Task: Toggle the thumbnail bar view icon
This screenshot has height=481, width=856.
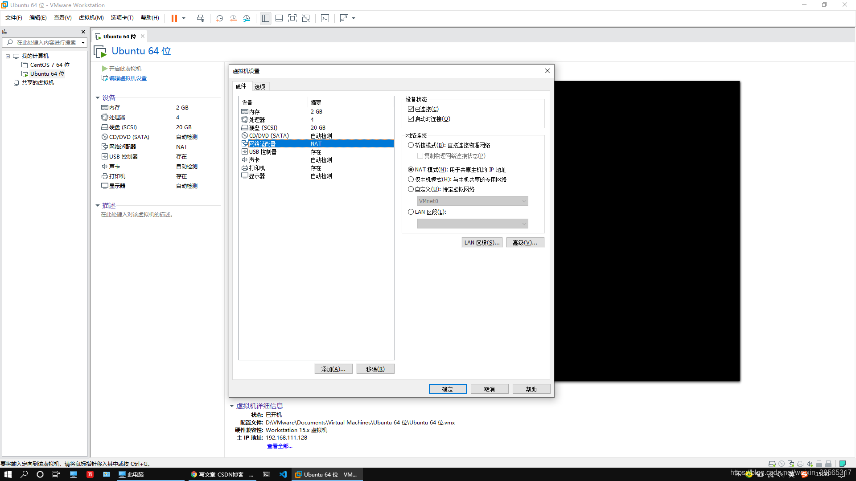Action: (279, 18)
